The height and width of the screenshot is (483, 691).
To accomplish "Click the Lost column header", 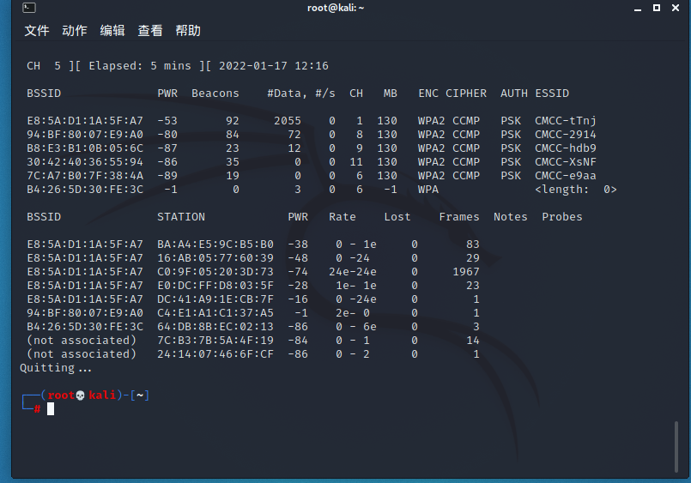I will [x=397, y=217].
